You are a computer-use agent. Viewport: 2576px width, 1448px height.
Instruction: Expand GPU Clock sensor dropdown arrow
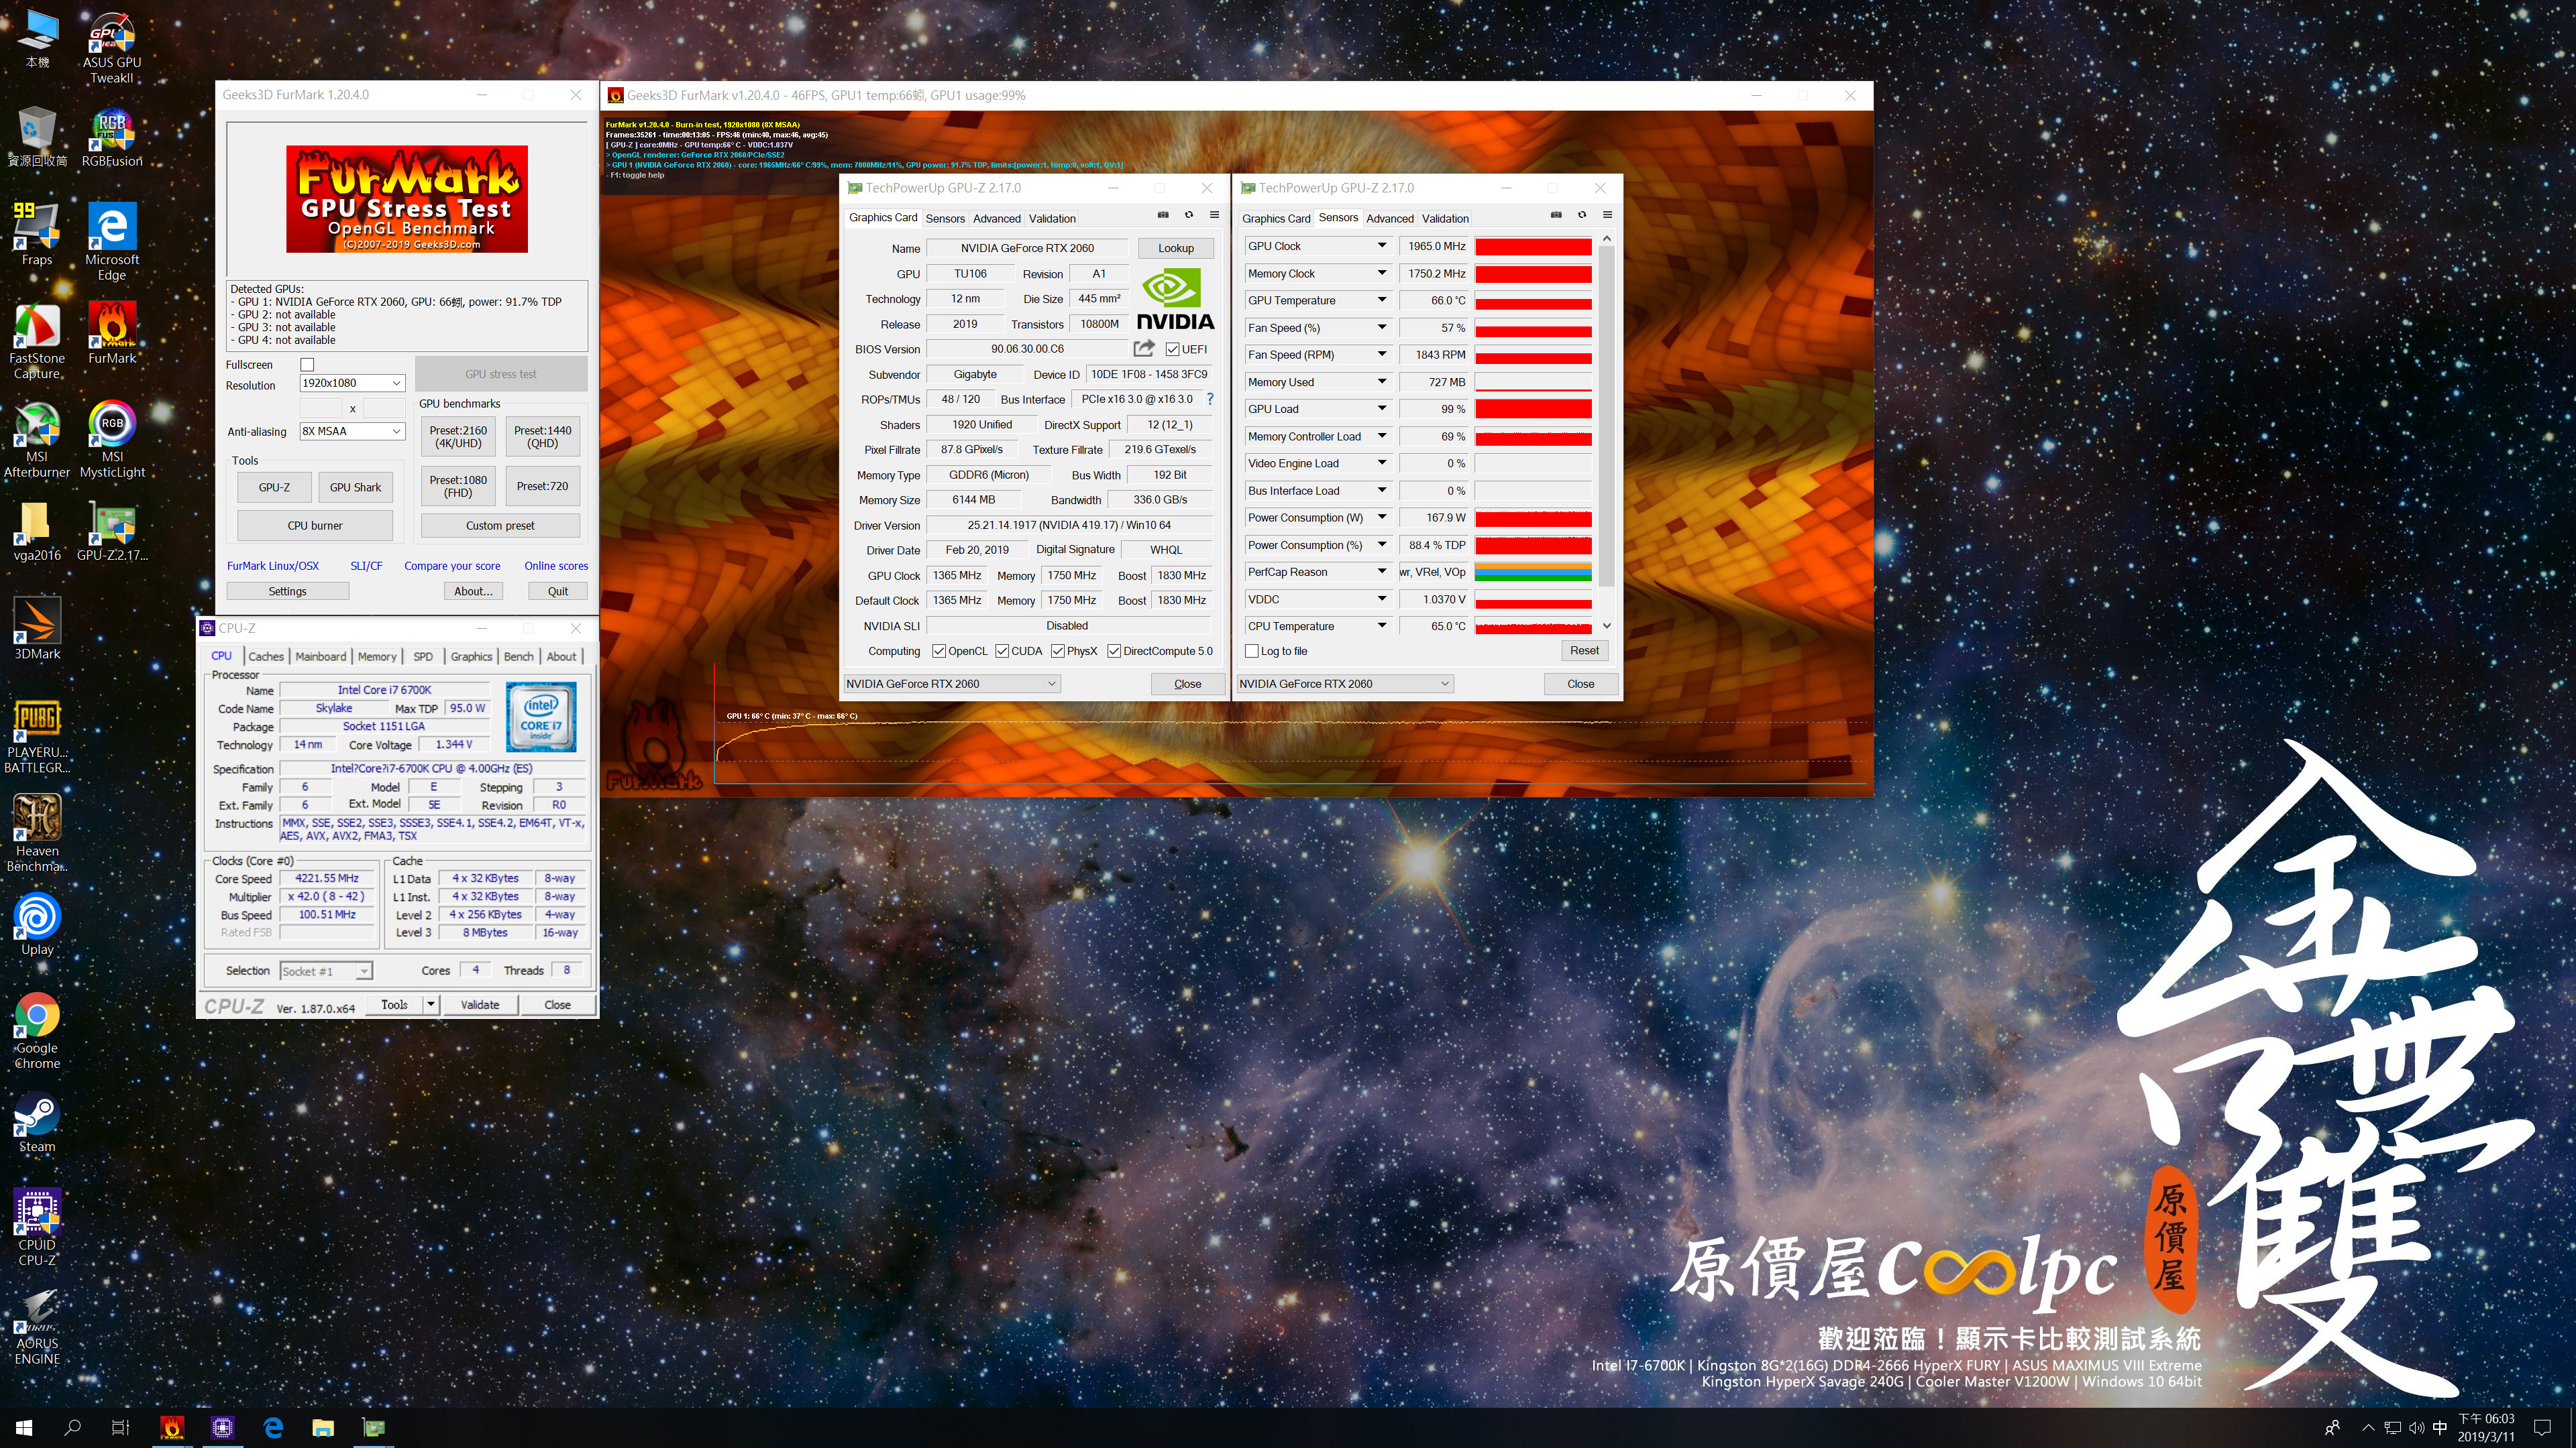pos(1382,246)
